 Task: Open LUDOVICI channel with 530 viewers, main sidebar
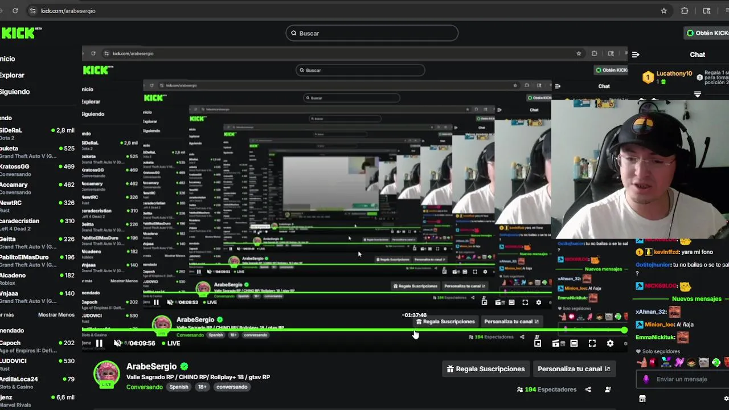(38, 364)
